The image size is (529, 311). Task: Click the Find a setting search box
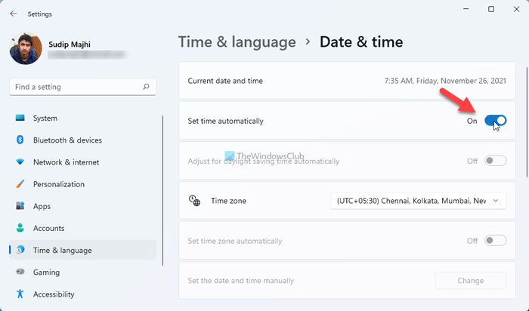76,88
